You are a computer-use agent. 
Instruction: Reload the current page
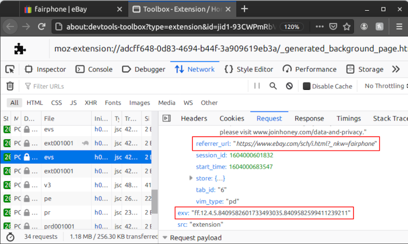pos(42,26)
